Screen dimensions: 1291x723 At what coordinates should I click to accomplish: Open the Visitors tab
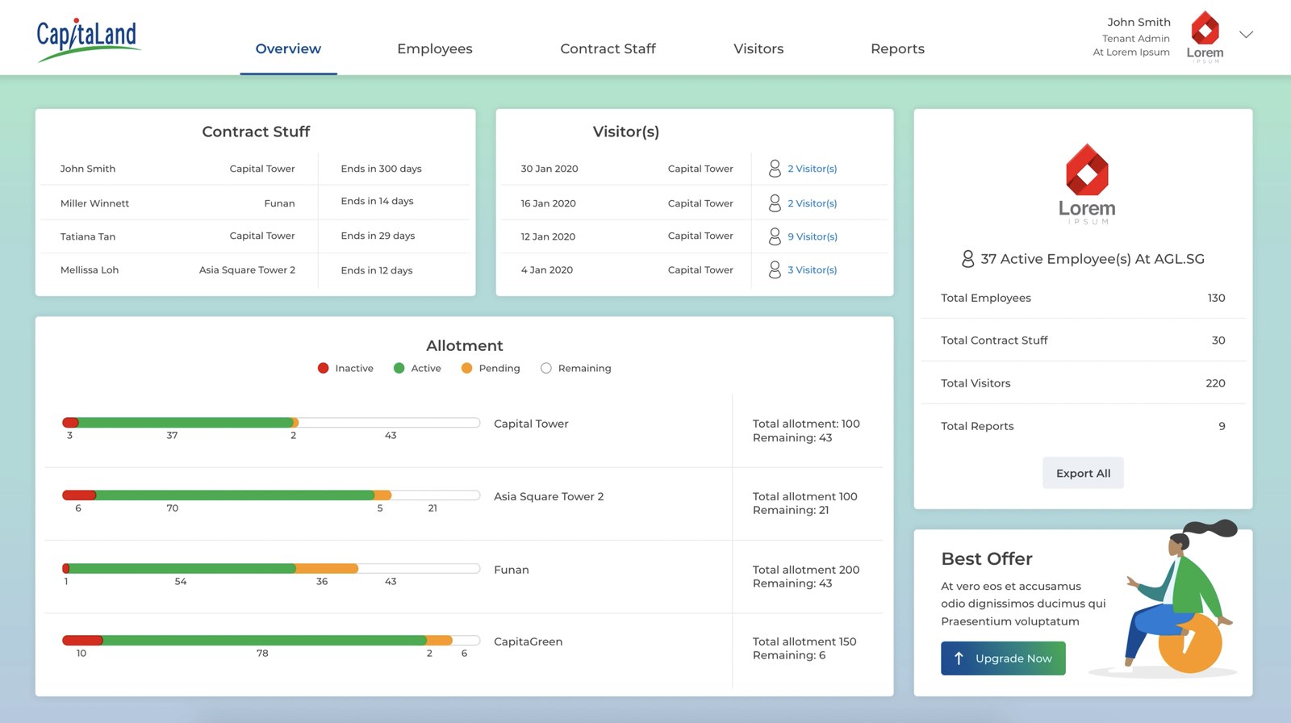[758, 48]
